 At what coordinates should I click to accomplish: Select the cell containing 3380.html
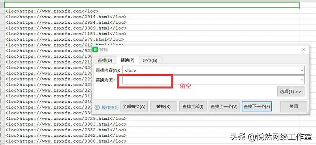152,141
